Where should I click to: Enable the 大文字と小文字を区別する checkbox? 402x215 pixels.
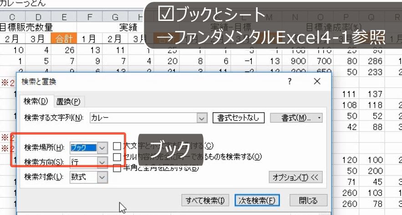117,146
